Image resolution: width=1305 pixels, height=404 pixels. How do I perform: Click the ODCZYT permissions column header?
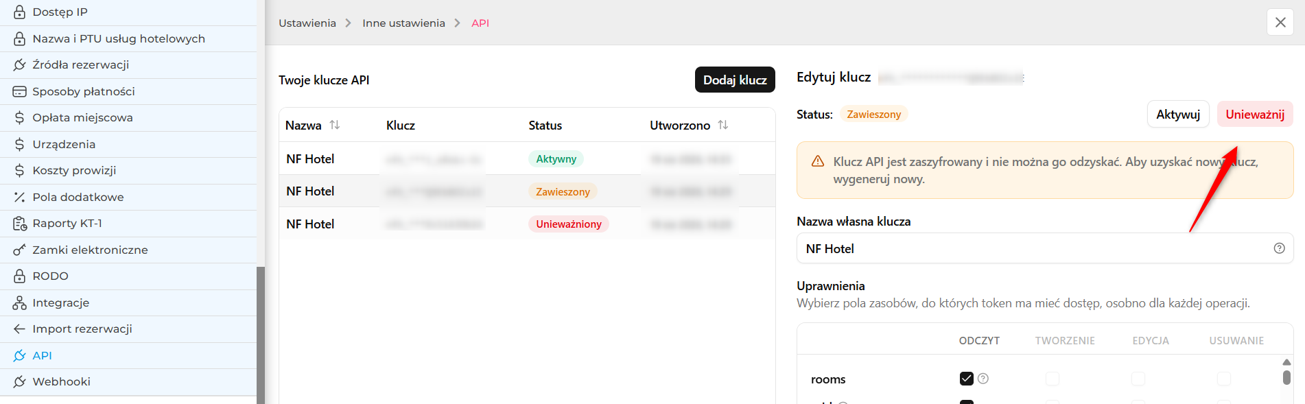pos(979,340)
